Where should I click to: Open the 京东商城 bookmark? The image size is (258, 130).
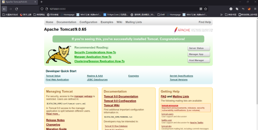click(53, 15)
